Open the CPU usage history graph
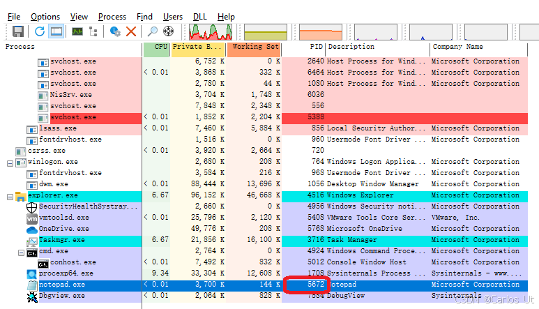 tap(211, 32)
